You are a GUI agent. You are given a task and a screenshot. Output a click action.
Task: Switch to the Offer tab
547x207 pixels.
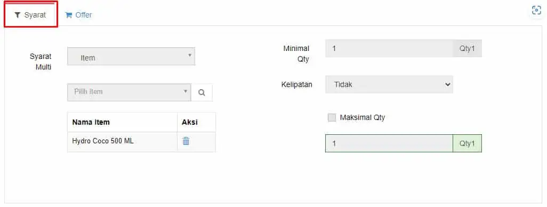(x=78, y=15)
